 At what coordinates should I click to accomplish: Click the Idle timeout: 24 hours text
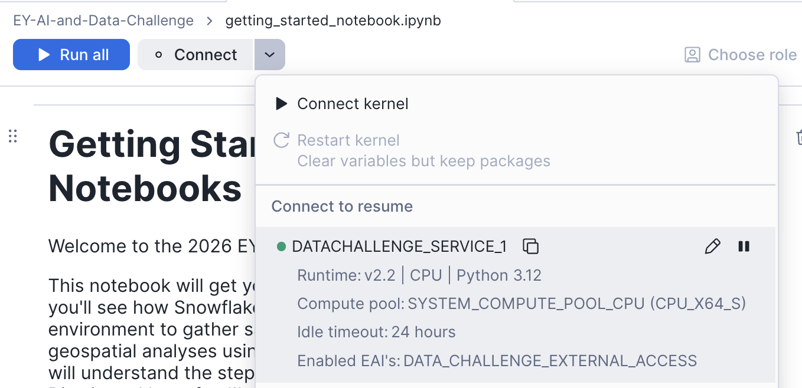pos(376,332)
